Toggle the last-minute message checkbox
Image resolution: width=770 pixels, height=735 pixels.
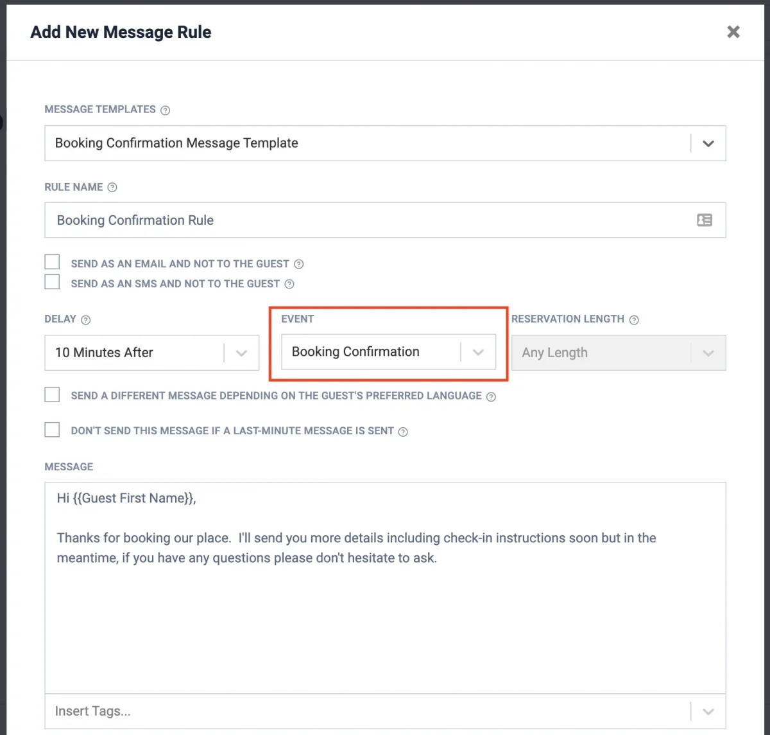click(52, 430)
